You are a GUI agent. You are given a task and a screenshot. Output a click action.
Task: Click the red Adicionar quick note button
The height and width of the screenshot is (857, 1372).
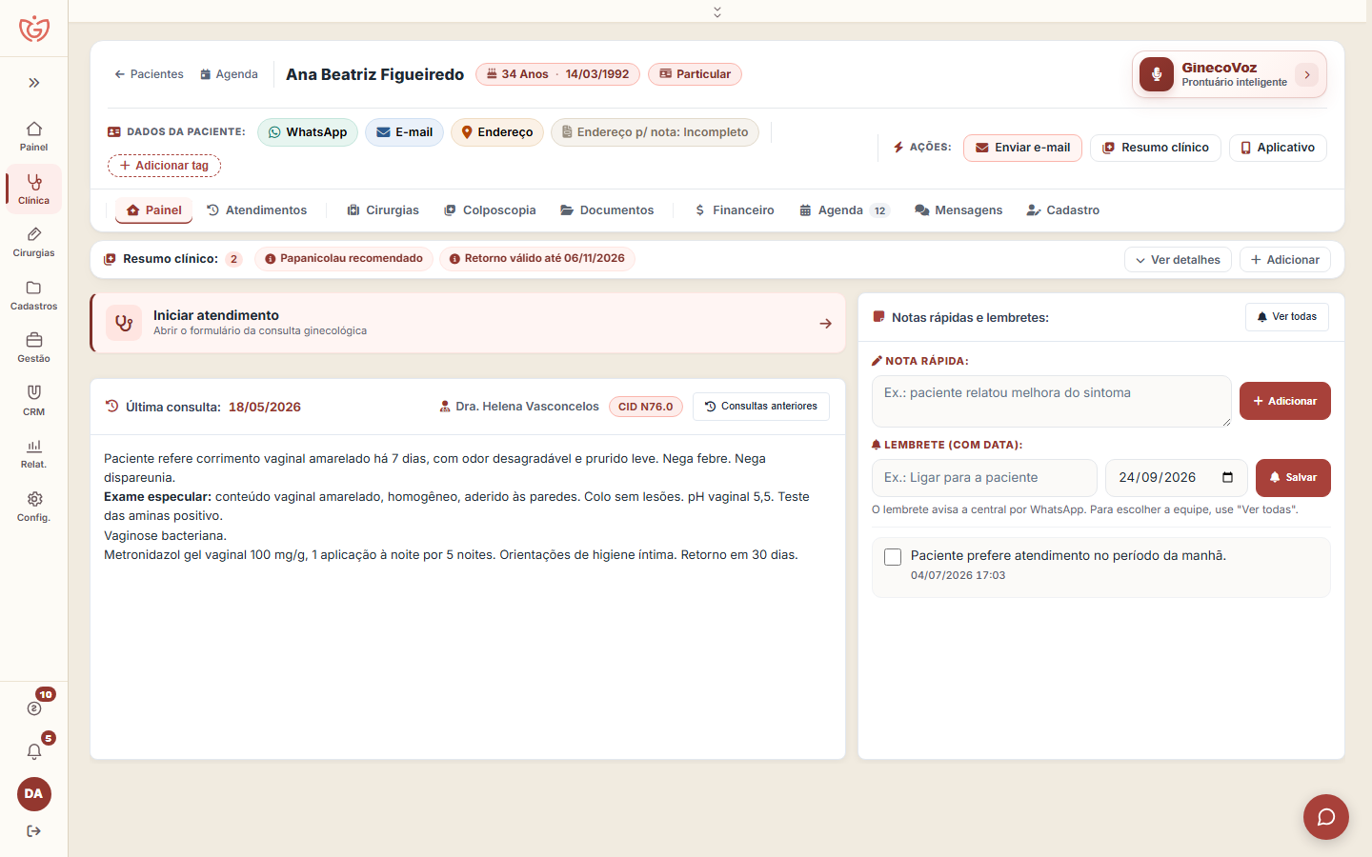click(x=1285, y=401)
